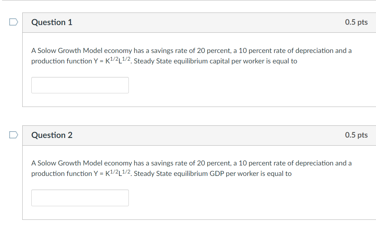Click the 0.5 pts label for Question 2
376x232 pixels.
click(356, 135)
